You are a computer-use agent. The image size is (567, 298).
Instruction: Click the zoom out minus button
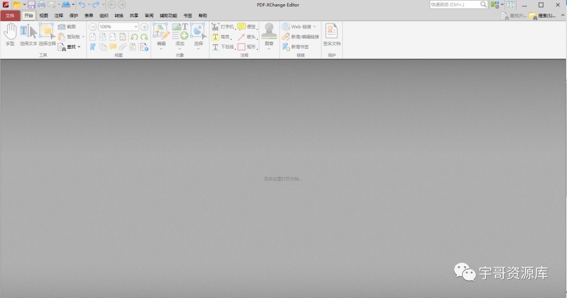pyautogui.click(x=92, y=27)
